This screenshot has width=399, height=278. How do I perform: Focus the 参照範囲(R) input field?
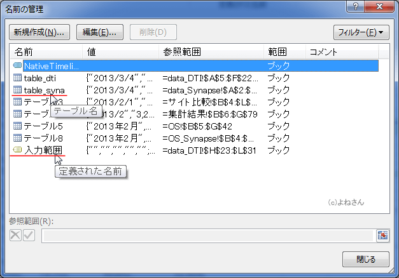pyautogui.click(x=208, y=235)
